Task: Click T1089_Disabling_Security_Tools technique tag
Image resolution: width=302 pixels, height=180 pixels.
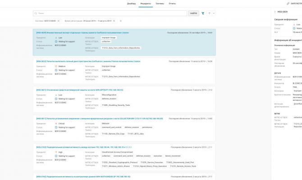Action: pyautogui.click(x=116, y=105)
